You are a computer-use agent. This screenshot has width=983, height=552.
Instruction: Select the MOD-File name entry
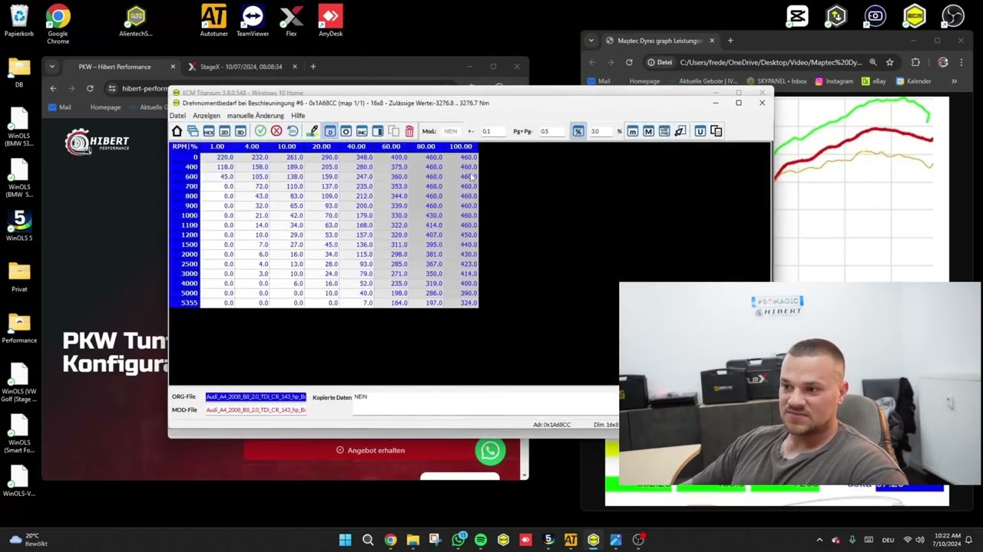(256, 410)
